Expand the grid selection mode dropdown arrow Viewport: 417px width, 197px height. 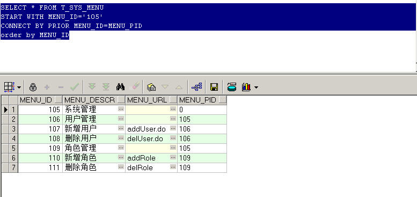[19, 87]
